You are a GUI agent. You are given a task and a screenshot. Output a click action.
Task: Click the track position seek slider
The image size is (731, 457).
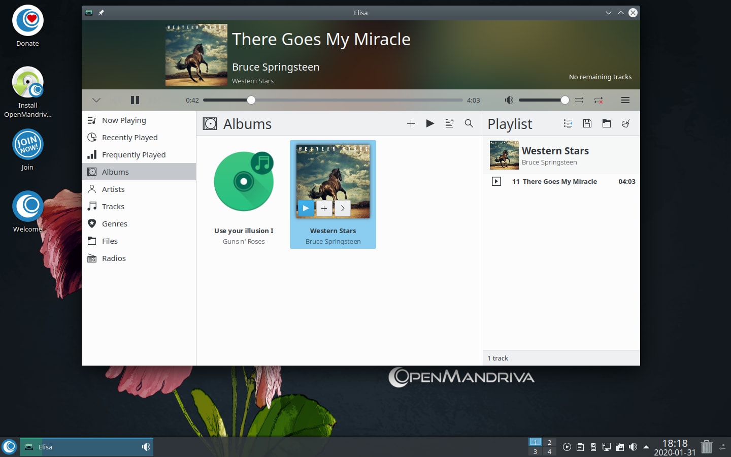click(x=333, y=100)
